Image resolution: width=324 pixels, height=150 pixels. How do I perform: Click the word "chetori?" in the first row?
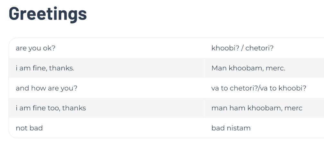259,48
